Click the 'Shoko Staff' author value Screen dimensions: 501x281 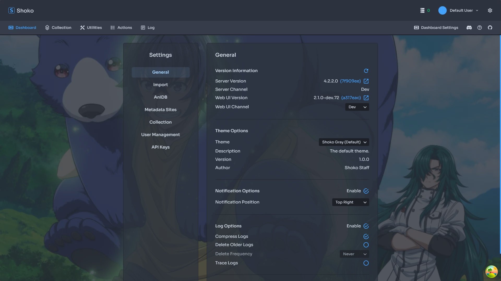[357, 168]
